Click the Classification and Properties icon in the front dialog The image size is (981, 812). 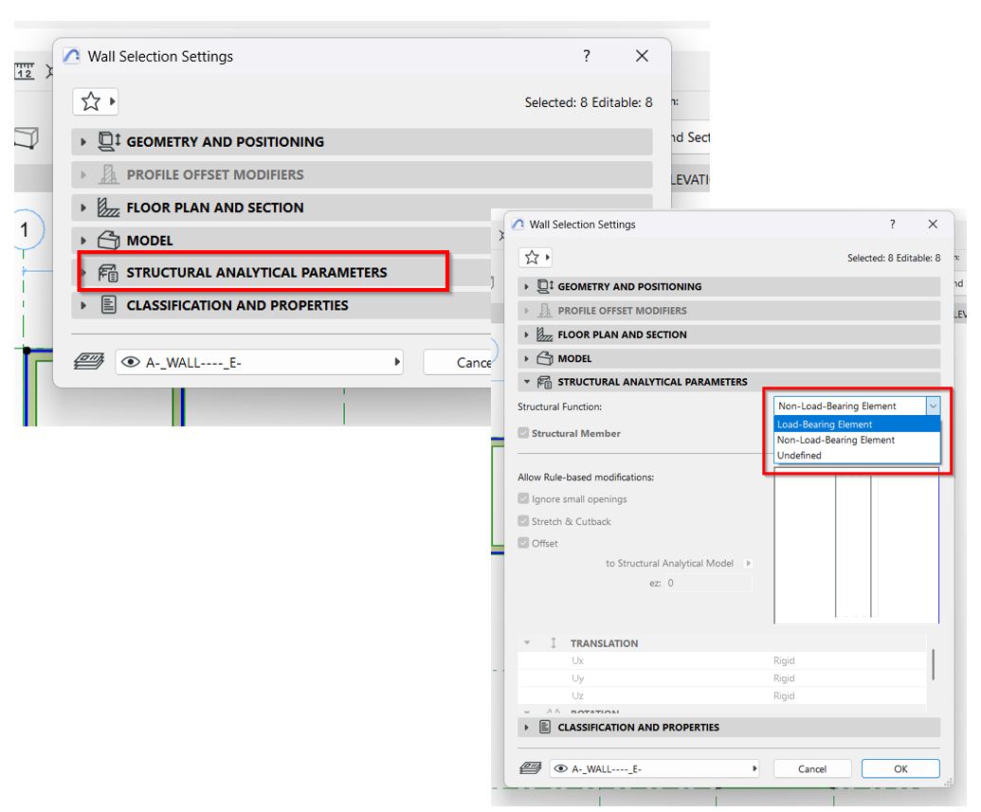pos(545,728)
